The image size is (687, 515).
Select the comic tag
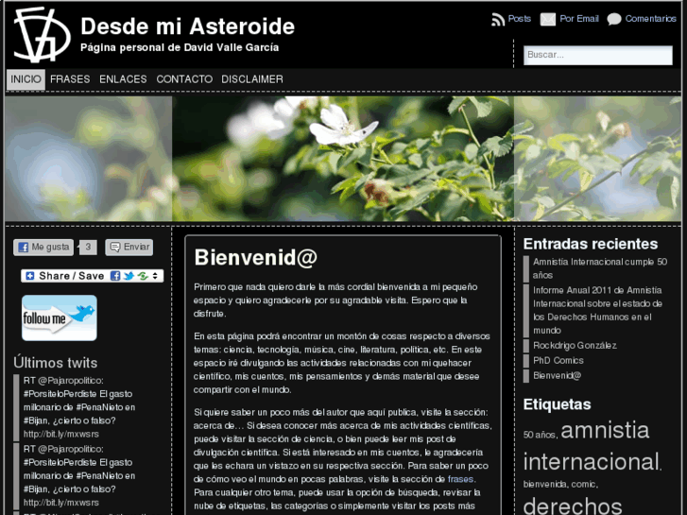pyautogui.click(x=583, y=485)
